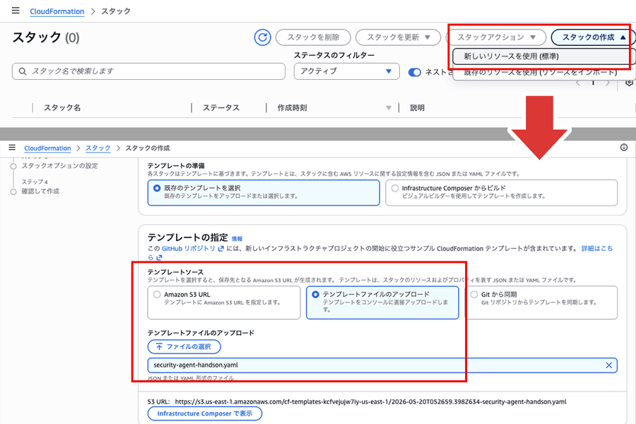636x424 pixels.
Task: Click the external link icon beside GitHub リポジトリ
Action: pos(220,248)
